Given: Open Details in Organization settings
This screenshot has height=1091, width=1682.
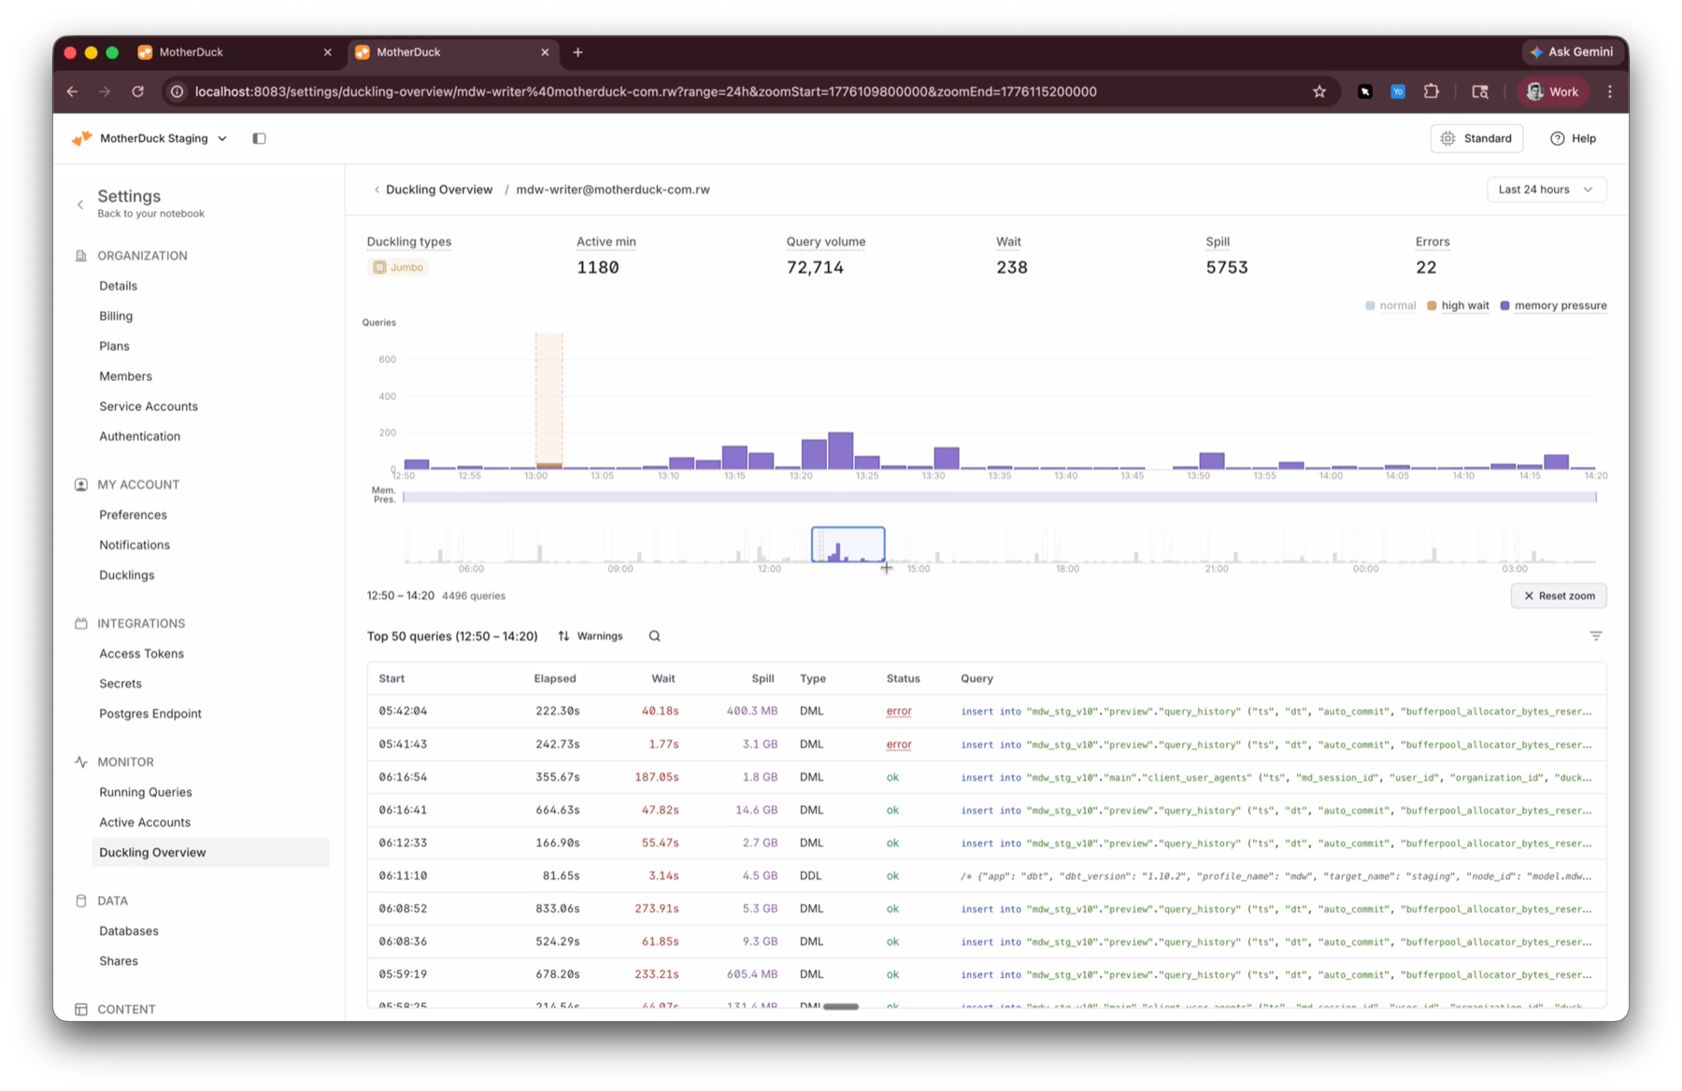Looking at the screenshot, I should point(118,286).
